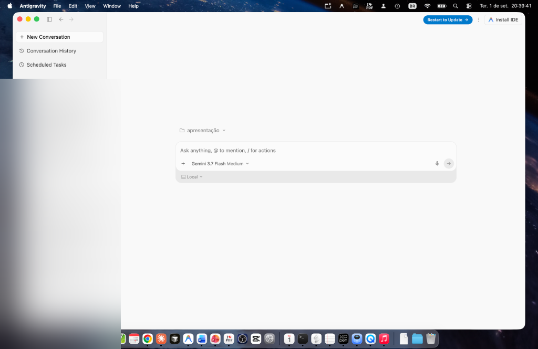Open the Downloads folder in the Dock
The width and height of the screenshot is (538, 349).
[x=417, y=339]
